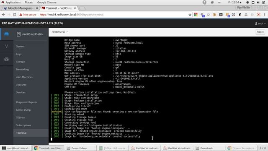Image resolution: width=268 pixels, height=151 pixels.
Task: Click the recycle-style extension icon
Action: click(246, 15)
